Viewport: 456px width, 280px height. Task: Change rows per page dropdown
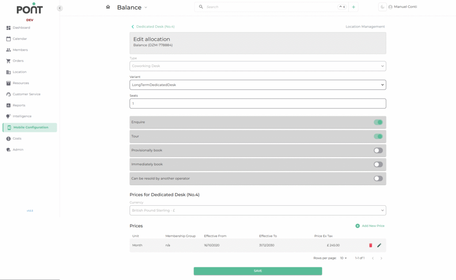pyautogui.click(x=343, y=258)
